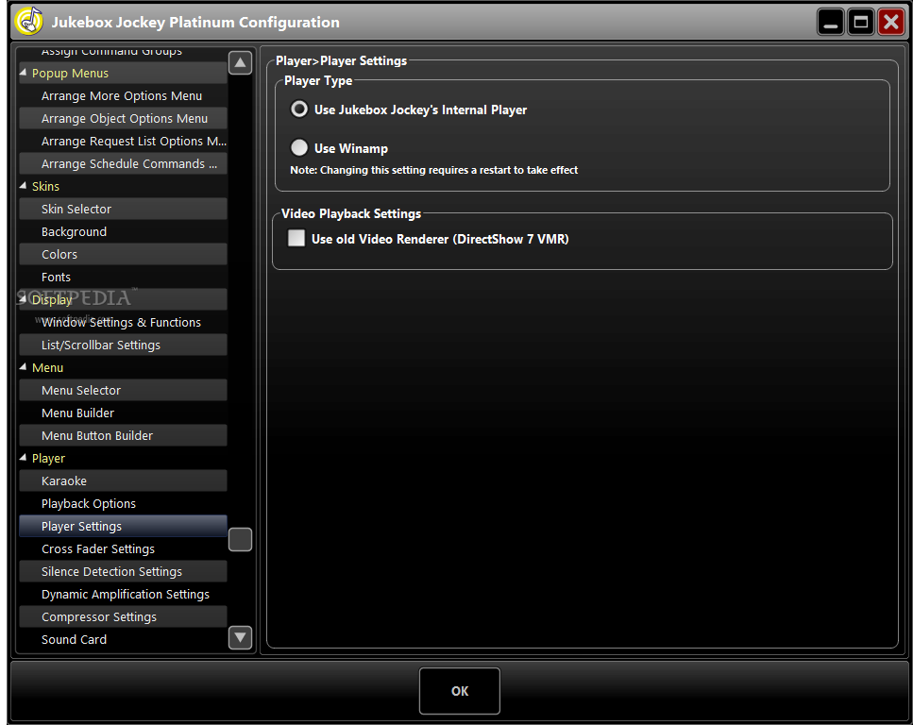Open the Menu Builder page
This screenshot has height=725, width=913.
(x=123, y=413)
